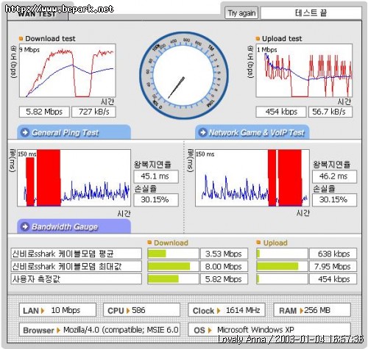Open the General Ping Test tab

tap(74, 132)
